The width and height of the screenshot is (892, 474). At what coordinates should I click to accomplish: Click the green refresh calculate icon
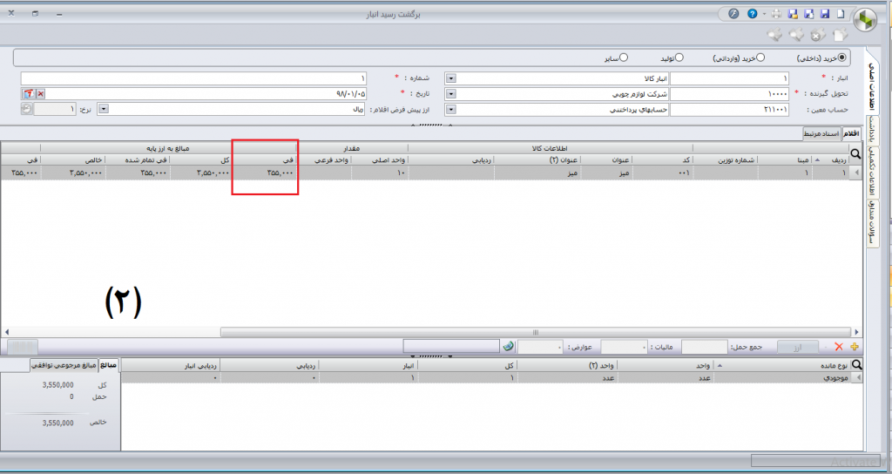tap(509, 347)
